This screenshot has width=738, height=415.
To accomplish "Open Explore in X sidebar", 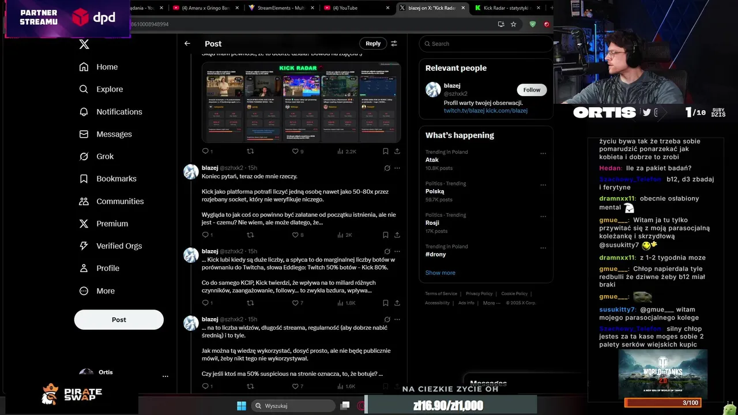I will (x=101, y=89).
